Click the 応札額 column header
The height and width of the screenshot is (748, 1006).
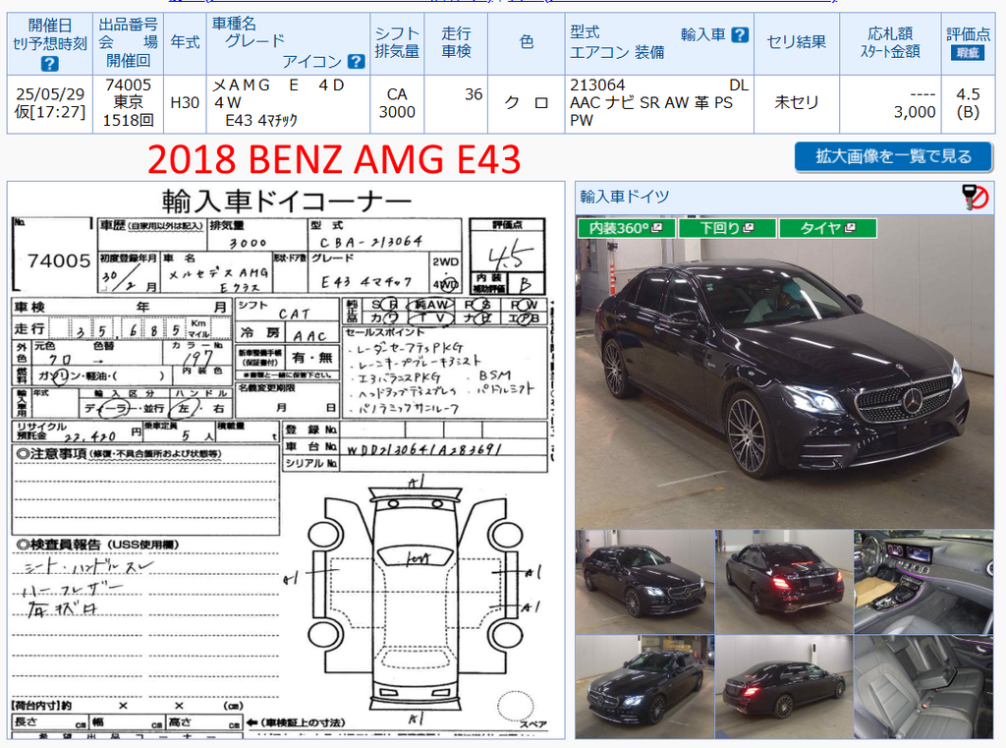pos(890,42)
